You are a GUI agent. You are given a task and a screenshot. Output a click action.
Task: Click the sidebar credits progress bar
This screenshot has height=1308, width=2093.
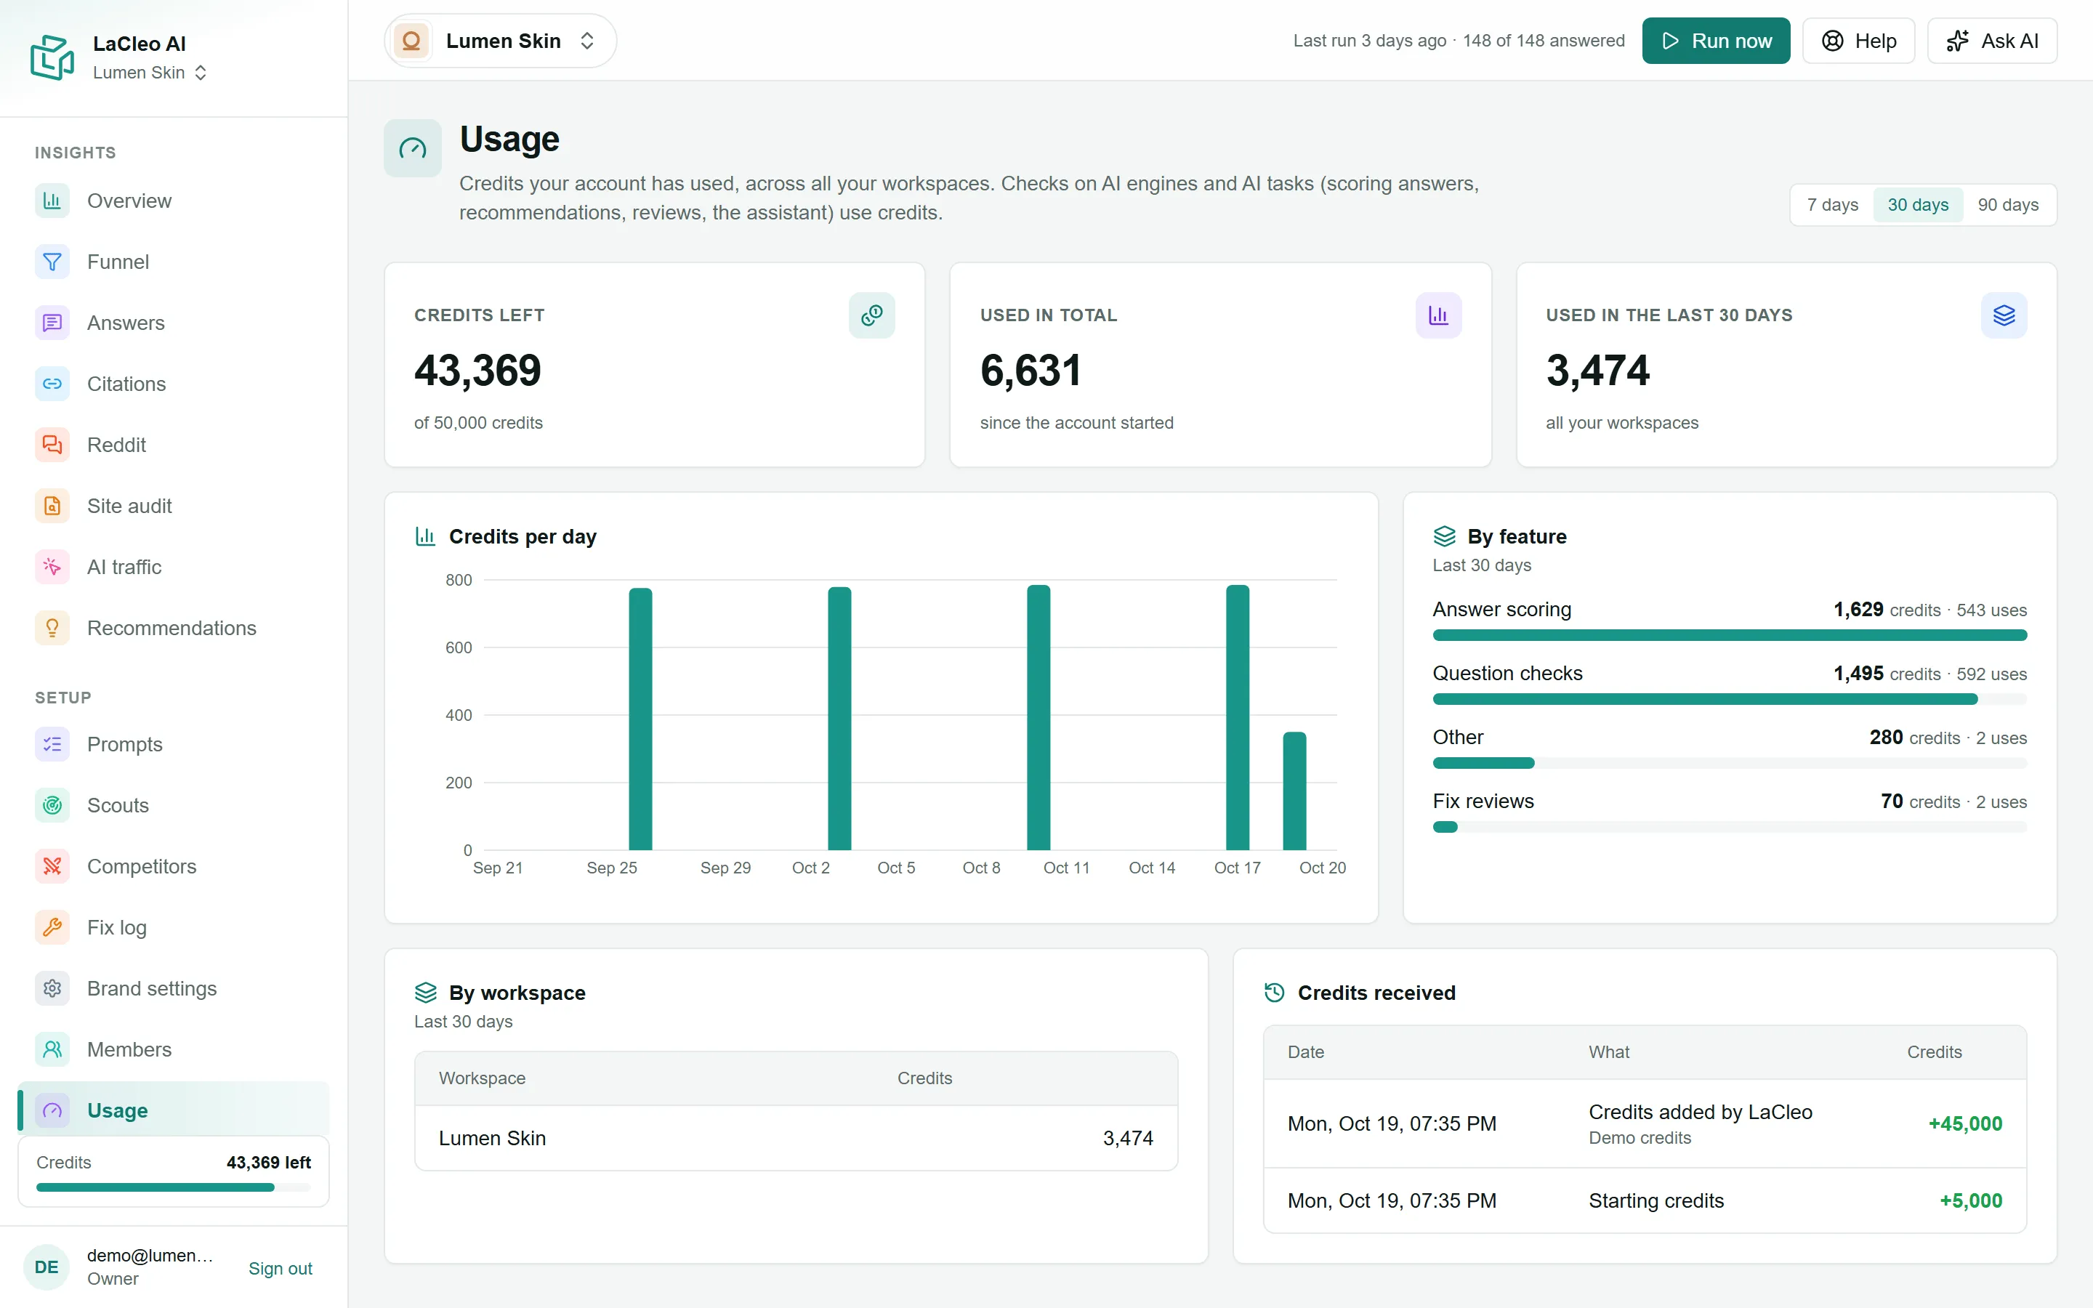coord(173,1188)
